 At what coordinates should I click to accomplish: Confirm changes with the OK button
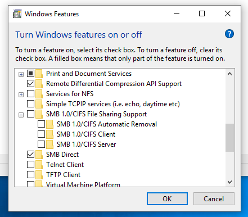pos(167,198)
